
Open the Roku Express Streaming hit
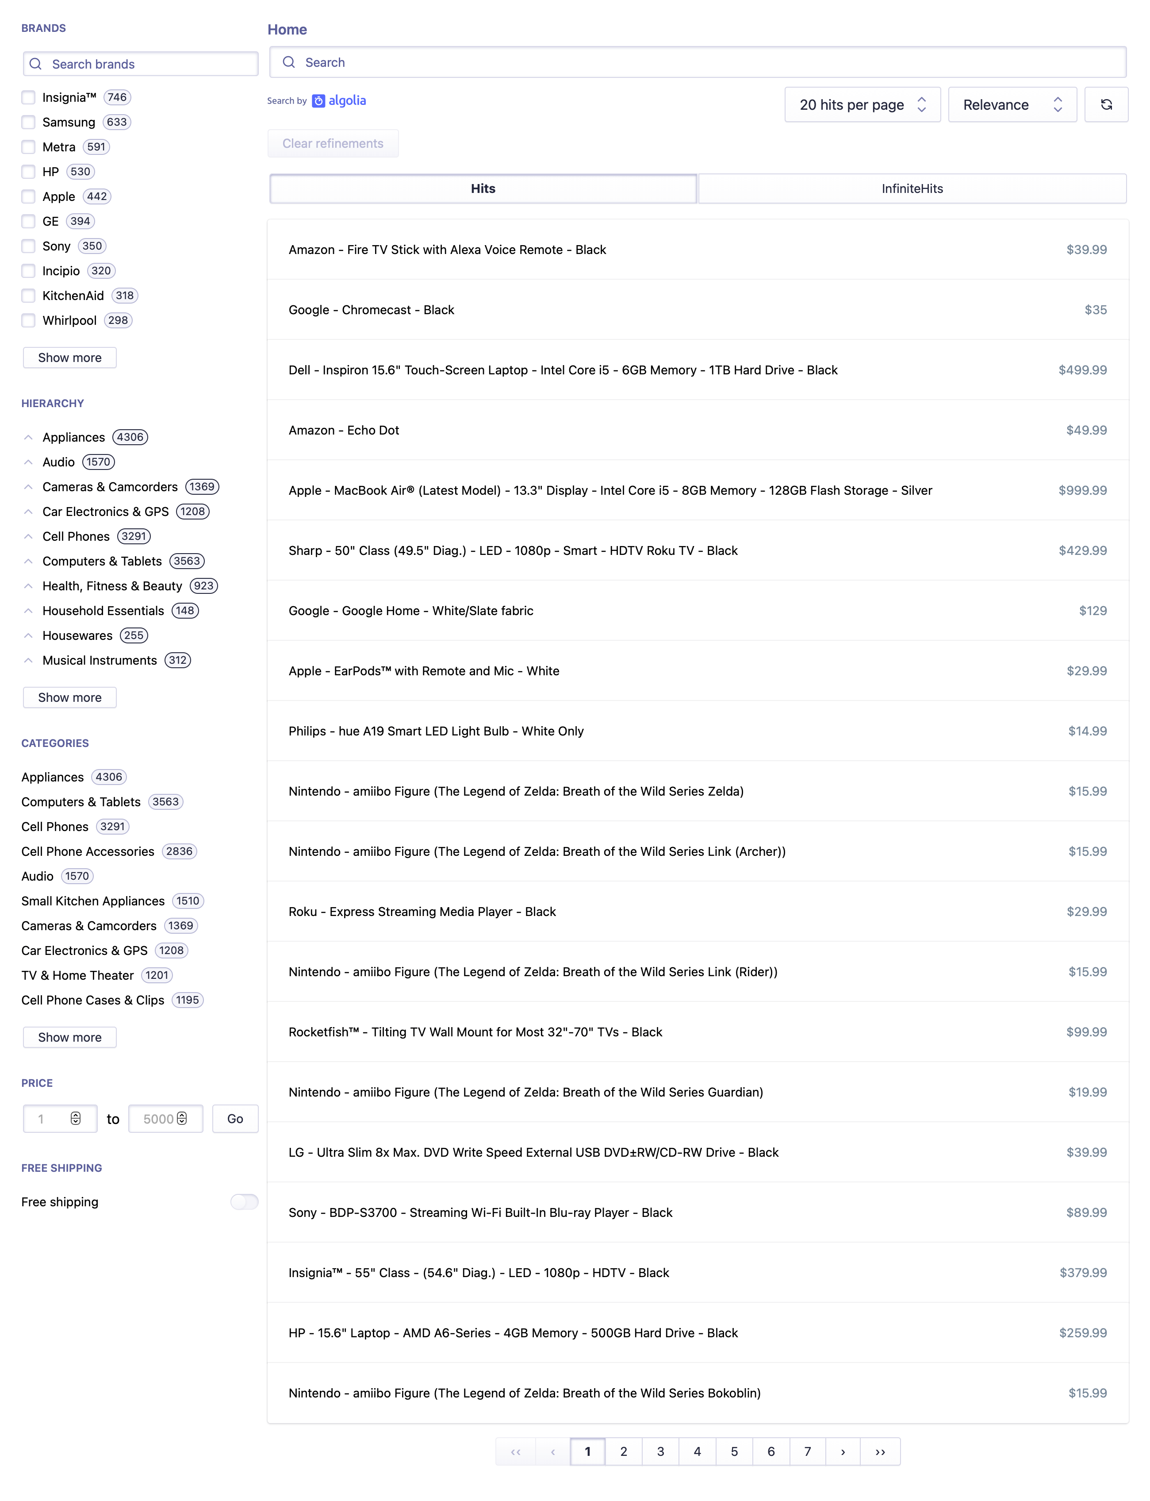point(698,912)
